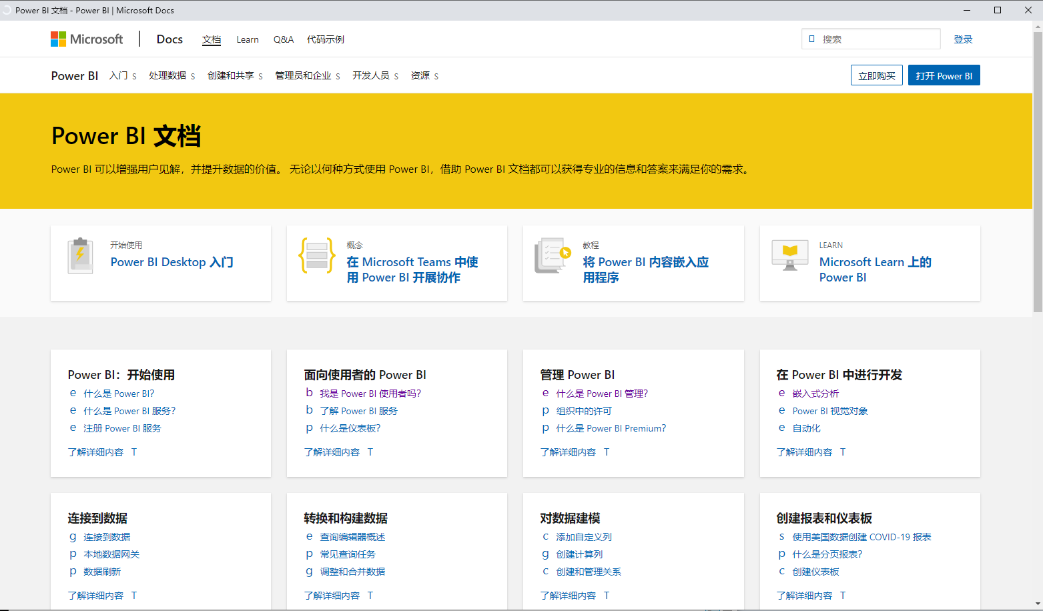Click the Power BI product name link
The image size is (1043, 611).
[x=75, y=76]
